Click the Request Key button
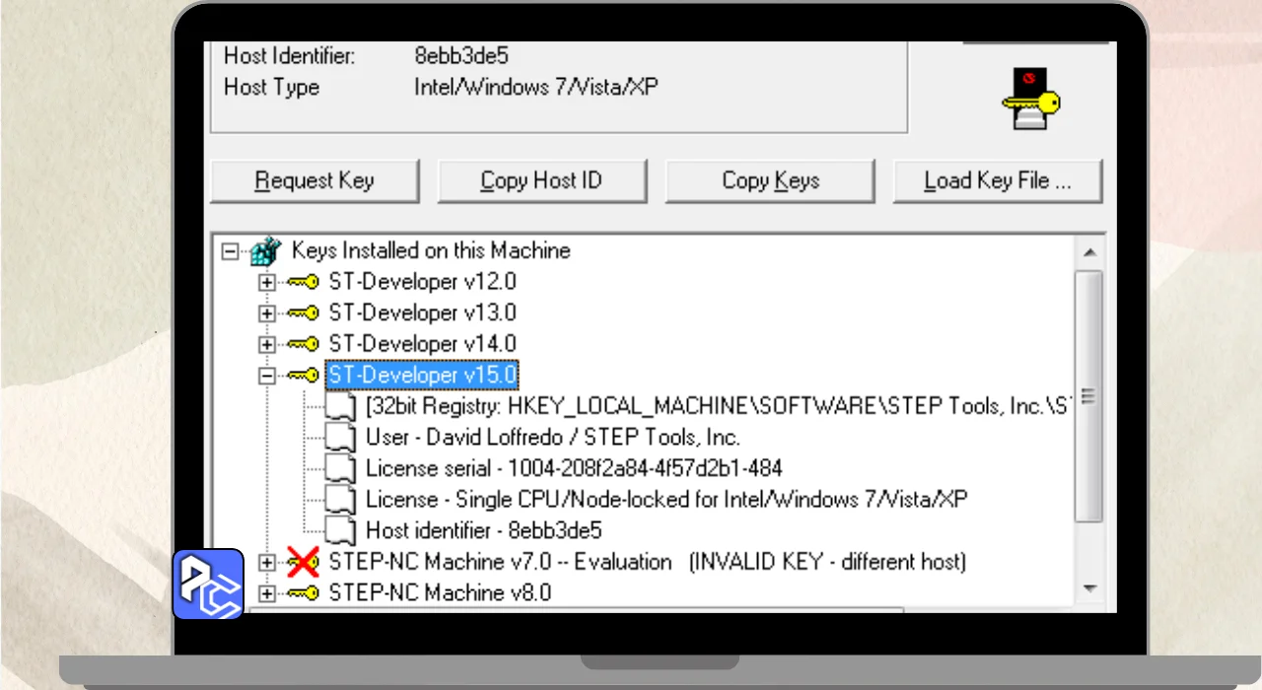Screen dimensions: 1262x690 pos(315,180)
